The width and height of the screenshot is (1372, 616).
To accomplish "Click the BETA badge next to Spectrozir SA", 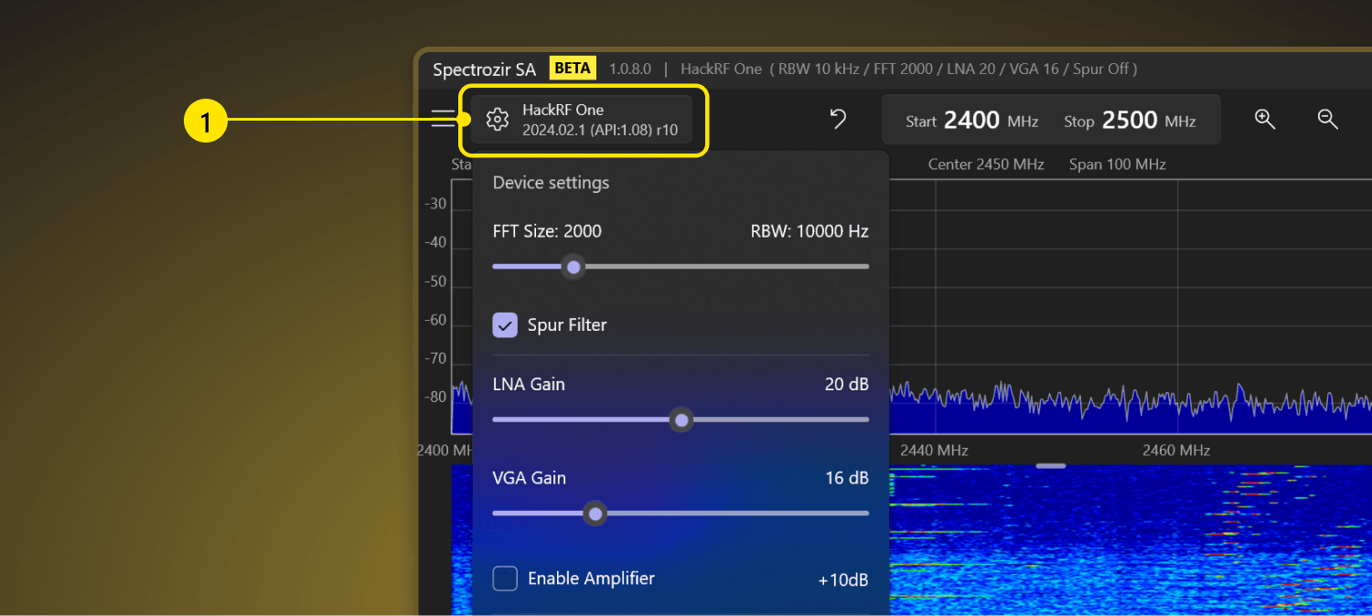I will (x=572, y=68).
